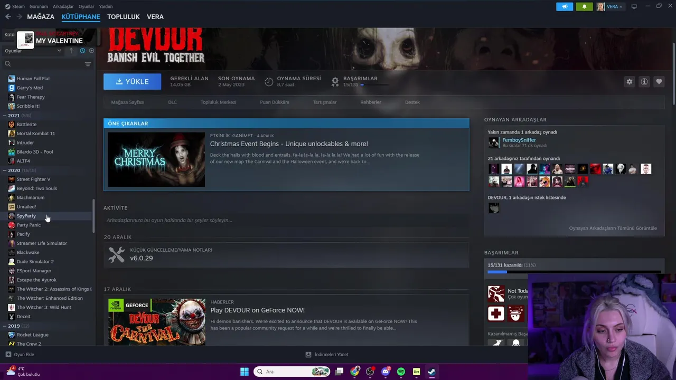The height and width of the screenshot is (380, 676).
Task: Select SpyParty in the library list
Action: (26, 216)
